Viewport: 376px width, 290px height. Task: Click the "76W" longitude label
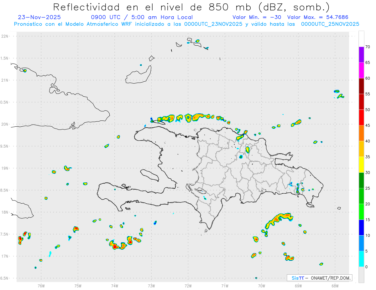coord(41,286)
